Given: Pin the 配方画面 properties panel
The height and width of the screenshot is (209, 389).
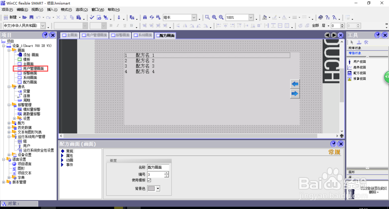Looking at the screenshot, I should pos(333,144).
